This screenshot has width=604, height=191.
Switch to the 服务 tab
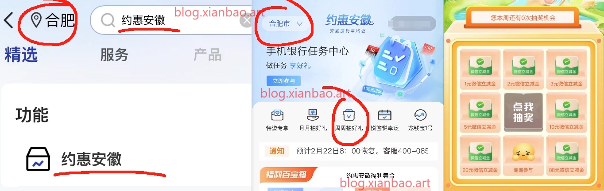114,55
